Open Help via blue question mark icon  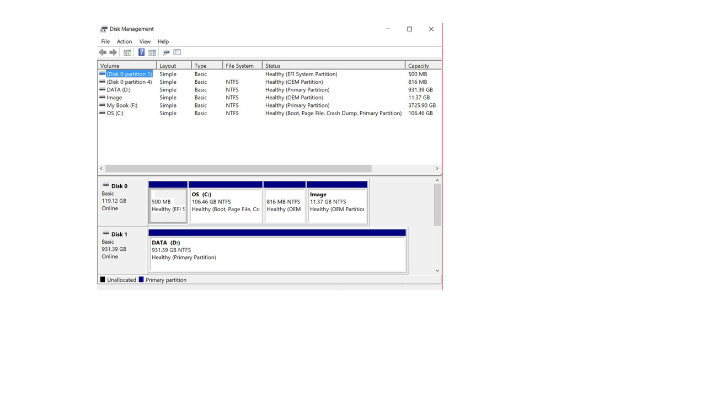pos(141,52)
